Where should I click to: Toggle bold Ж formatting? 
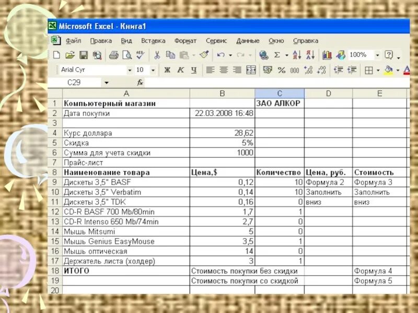click(x=167, y=70)
